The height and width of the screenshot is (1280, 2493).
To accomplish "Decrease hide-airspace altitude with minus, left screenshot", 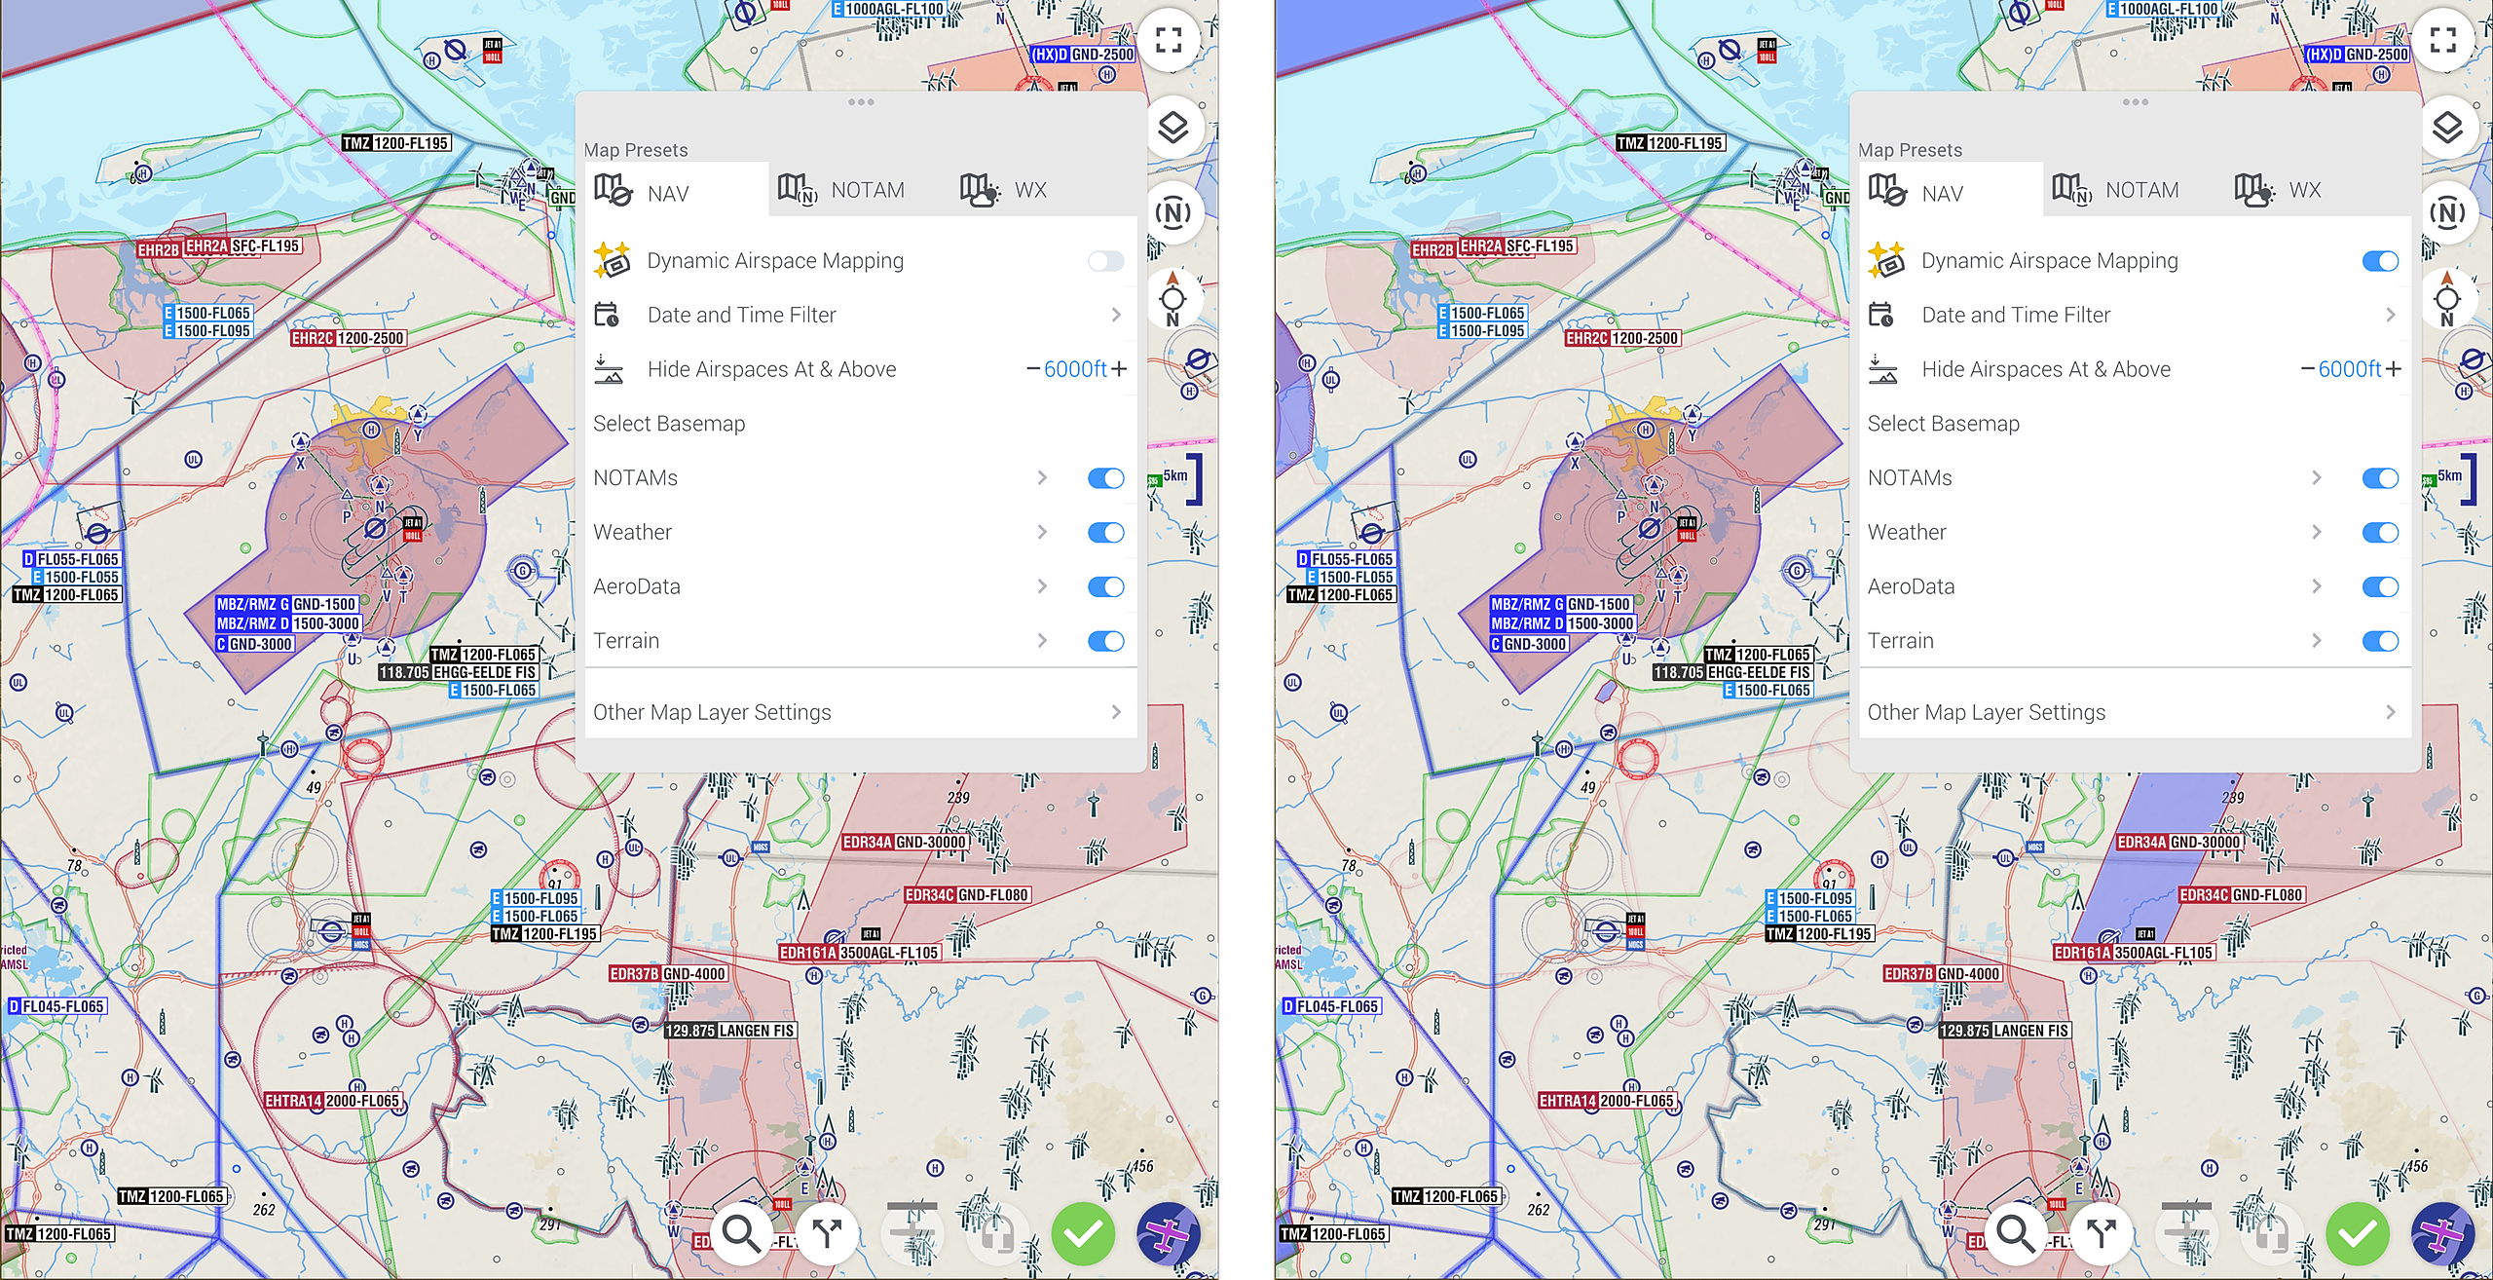I will click(x=1033, y=369).
